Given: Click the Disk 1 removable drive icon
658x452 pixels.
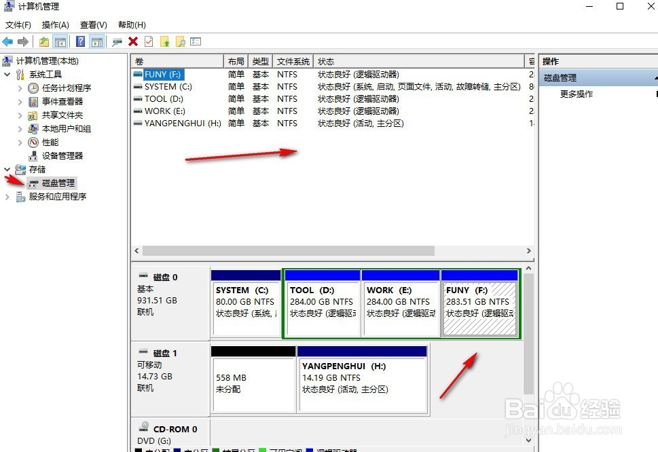Looking at the screenshot, I should click(x=143, y=352).
